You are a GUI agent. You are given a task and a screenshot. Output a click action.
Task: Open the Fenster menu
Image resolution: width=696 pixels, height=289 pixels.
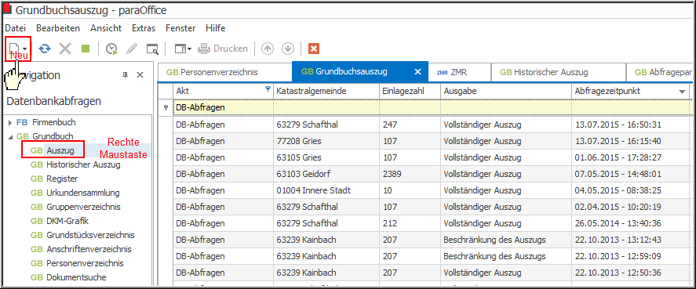click(x=180, y=28)
